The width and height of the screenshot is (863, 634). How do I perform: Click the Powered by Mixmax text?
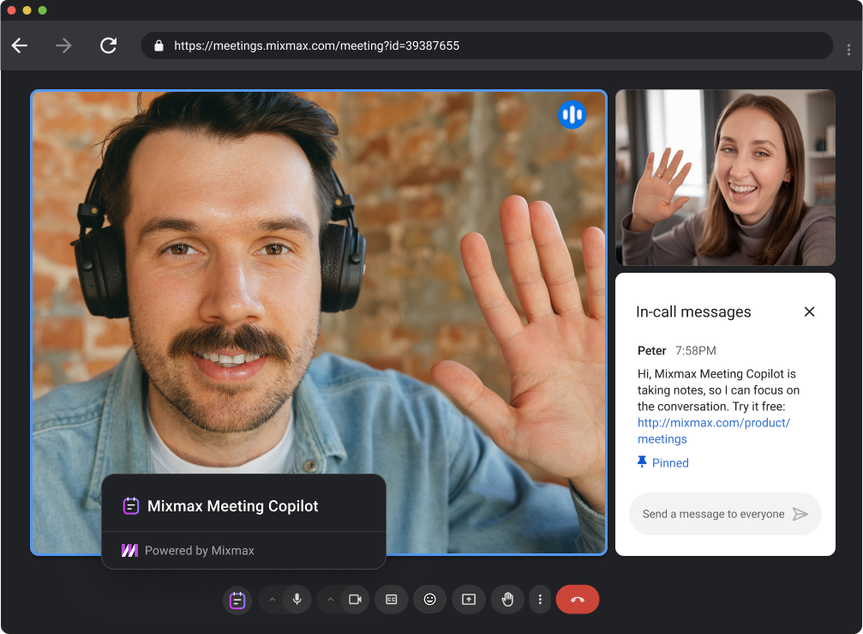[x=199, y=550]
